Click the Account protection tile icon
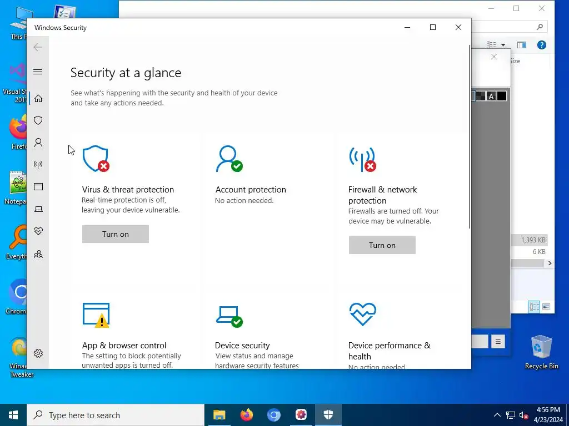 (229, 159)
